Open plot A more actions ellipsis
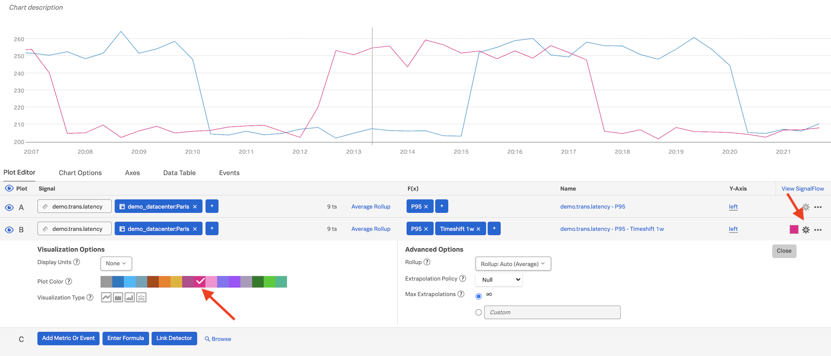This screenshot has height=356, width=831. tap(818, 207)
